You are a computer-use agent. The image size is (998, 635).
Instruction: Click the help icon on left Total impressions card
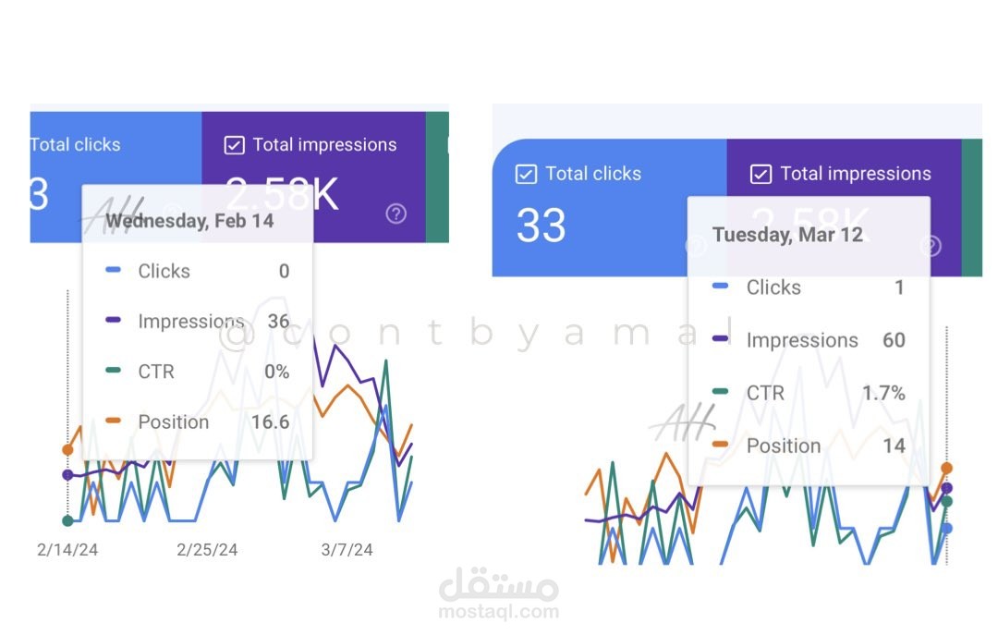(x=396, y=214)
